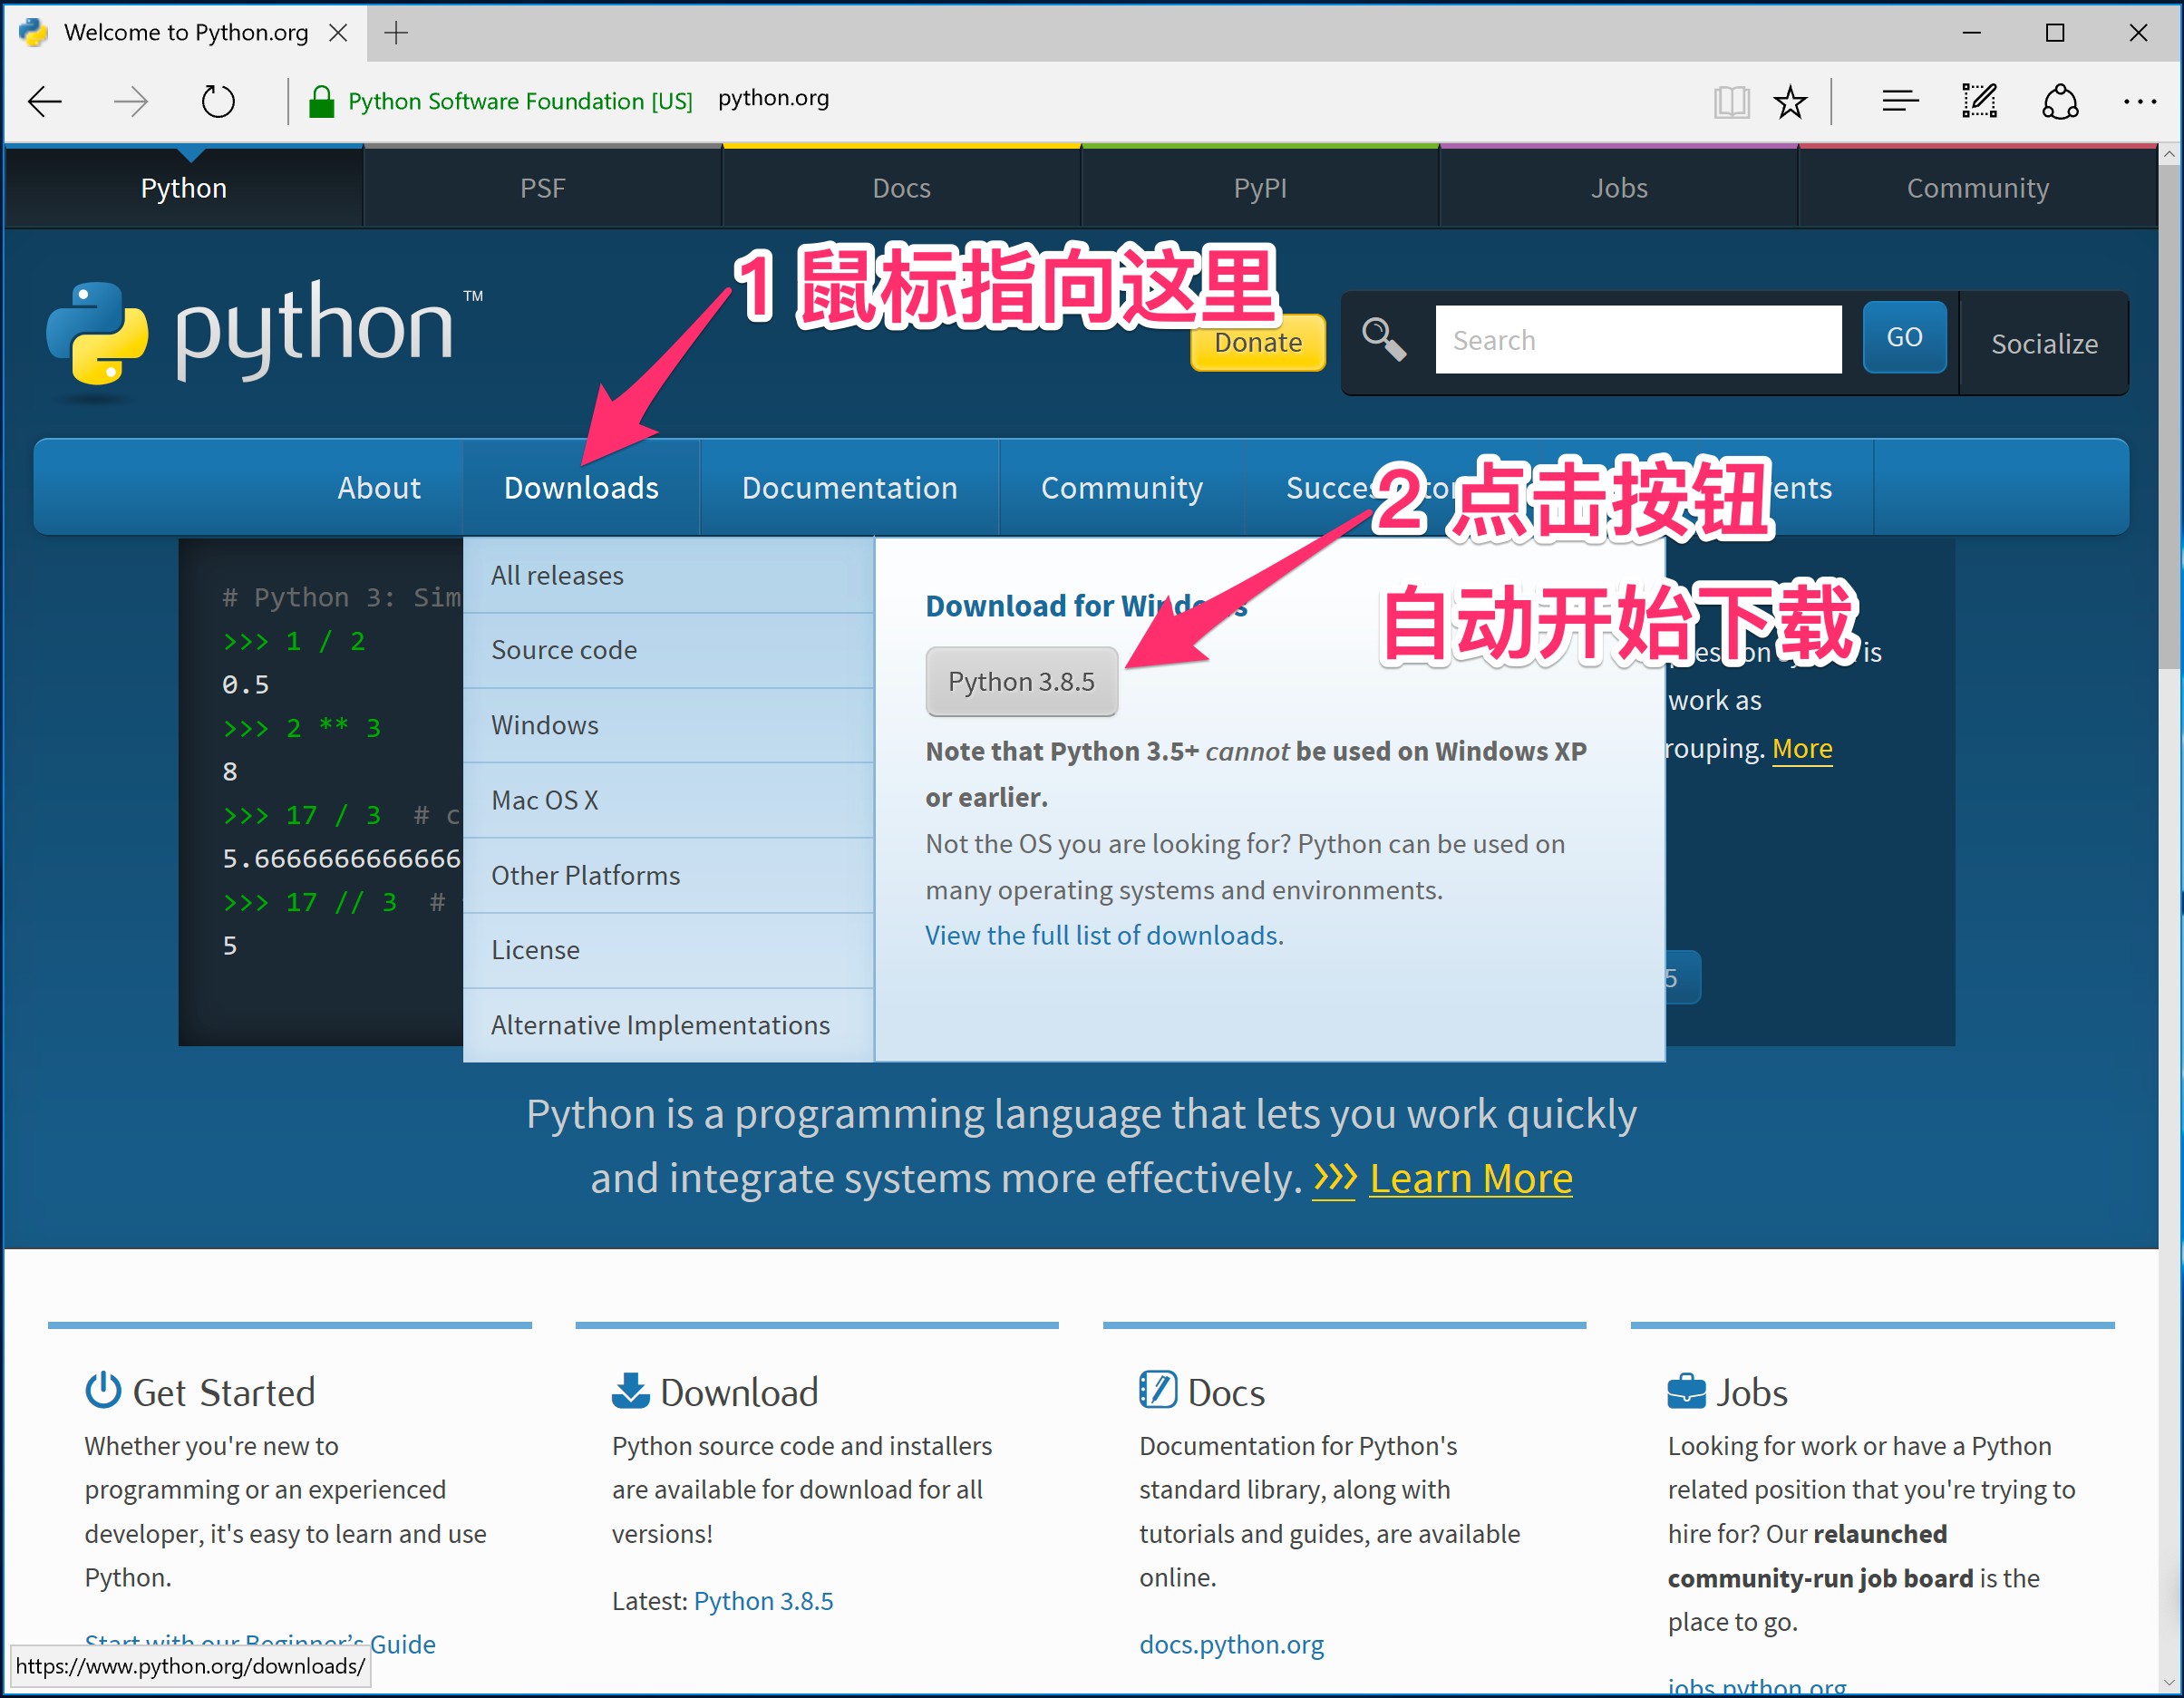Switch to the PyPI top tab
2184x1698 pixels.
coord(1259,188)
